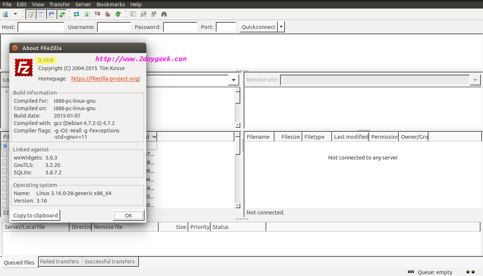Open the filezilla-project.org homepage link
Viewport: 483px width, 276px height.
pos(106,79)
